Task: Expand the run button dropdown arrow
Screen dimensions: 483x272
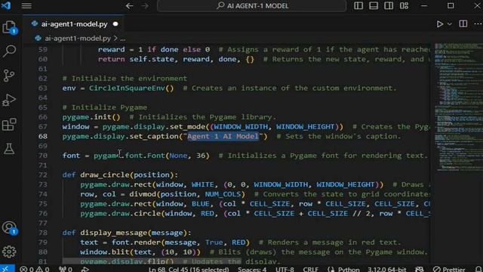Action: [450, 24]
